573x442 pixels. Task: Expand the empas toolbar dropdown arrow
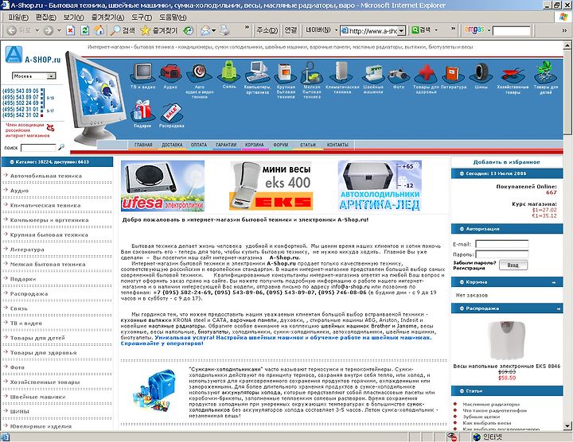(489, 30)
